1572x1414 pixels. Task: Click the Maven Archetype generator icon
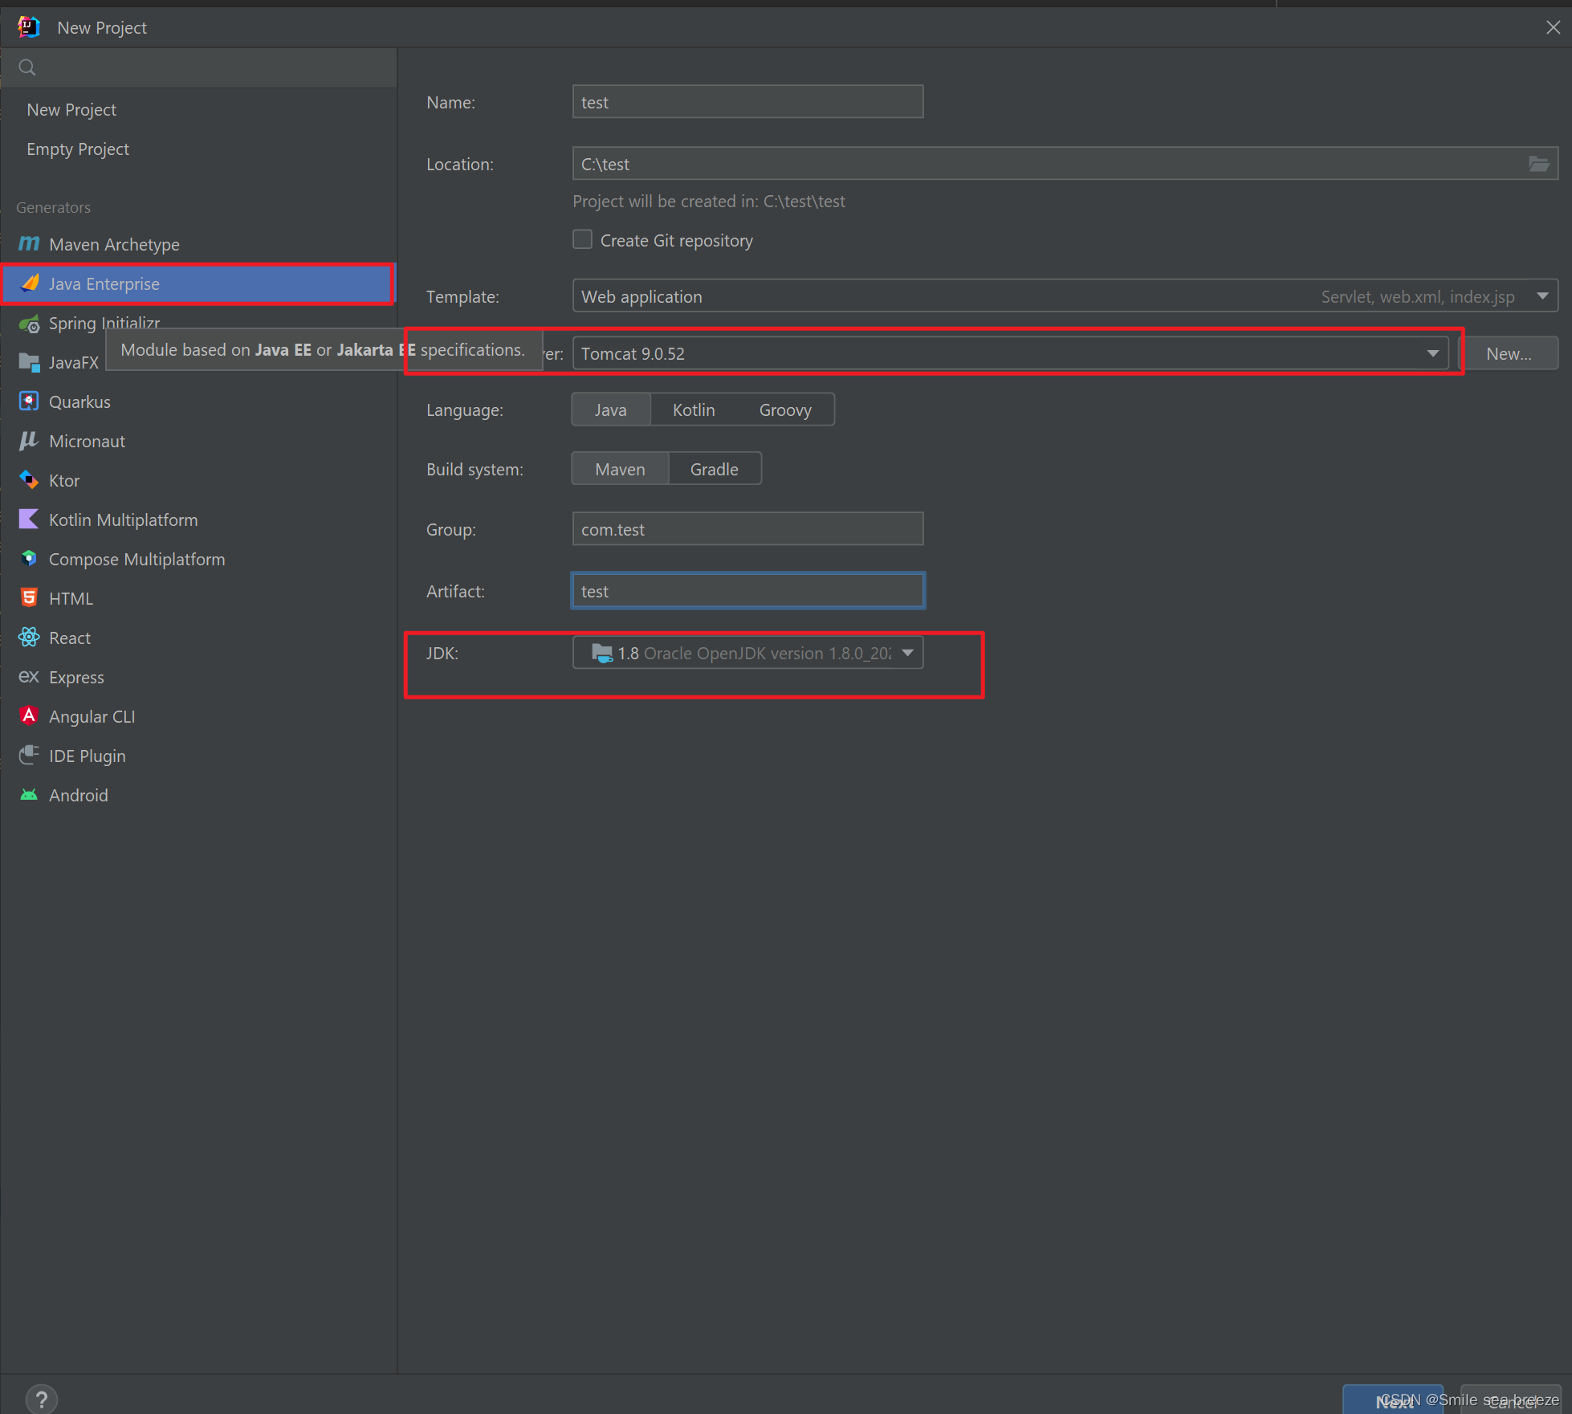click(29, 243)
